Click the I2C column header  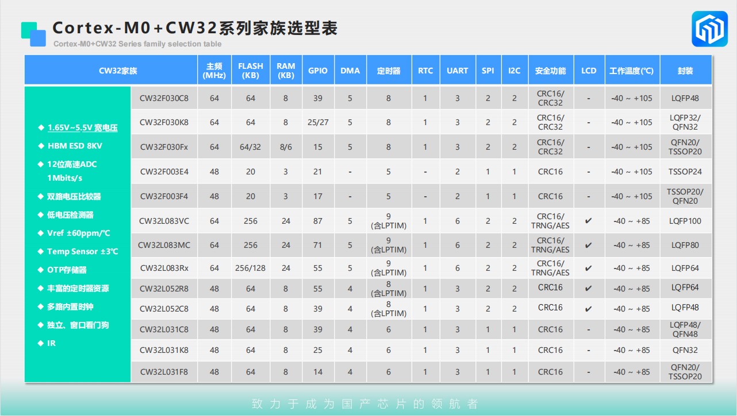pyautogui.click(x=515, y=71)
